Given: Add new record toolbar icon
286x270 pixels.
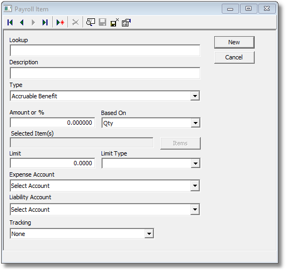Looking at the screenshot, I should (x=60, y=23).
